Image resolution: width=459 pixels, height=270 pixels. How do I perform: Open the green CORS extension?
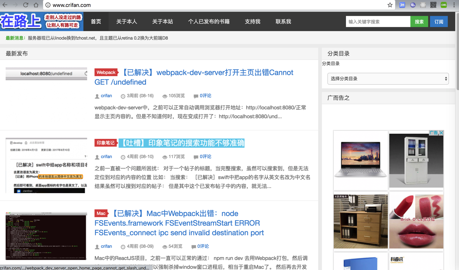click(443, 5)
